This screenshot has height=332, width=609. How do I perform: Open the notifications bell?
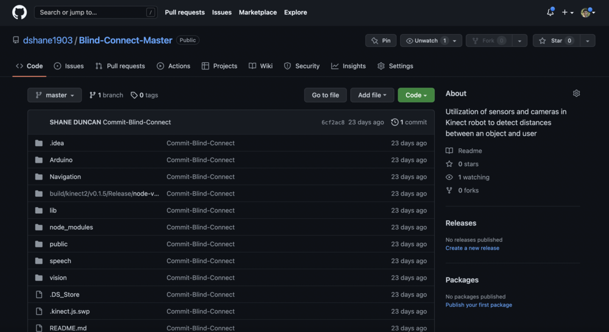(550, 12)
